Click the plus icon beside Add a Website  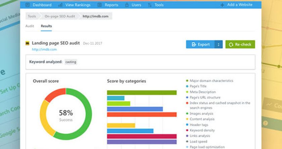click(222, 5)
